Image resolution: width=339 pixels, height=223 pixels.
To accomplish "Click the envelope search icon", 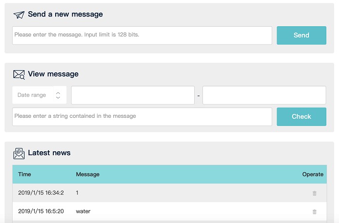I will tap(19, 74).
